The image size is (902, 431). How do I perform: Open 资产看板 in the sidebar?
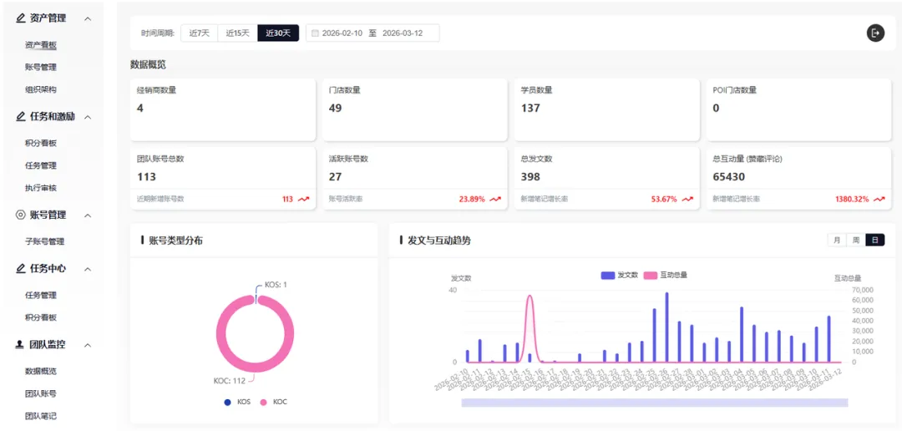click(x=41, y=45)
